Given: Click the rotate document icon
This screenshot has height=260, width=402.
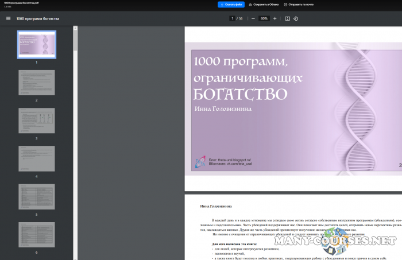Looking at the screenshot, I should click(296, 18).
